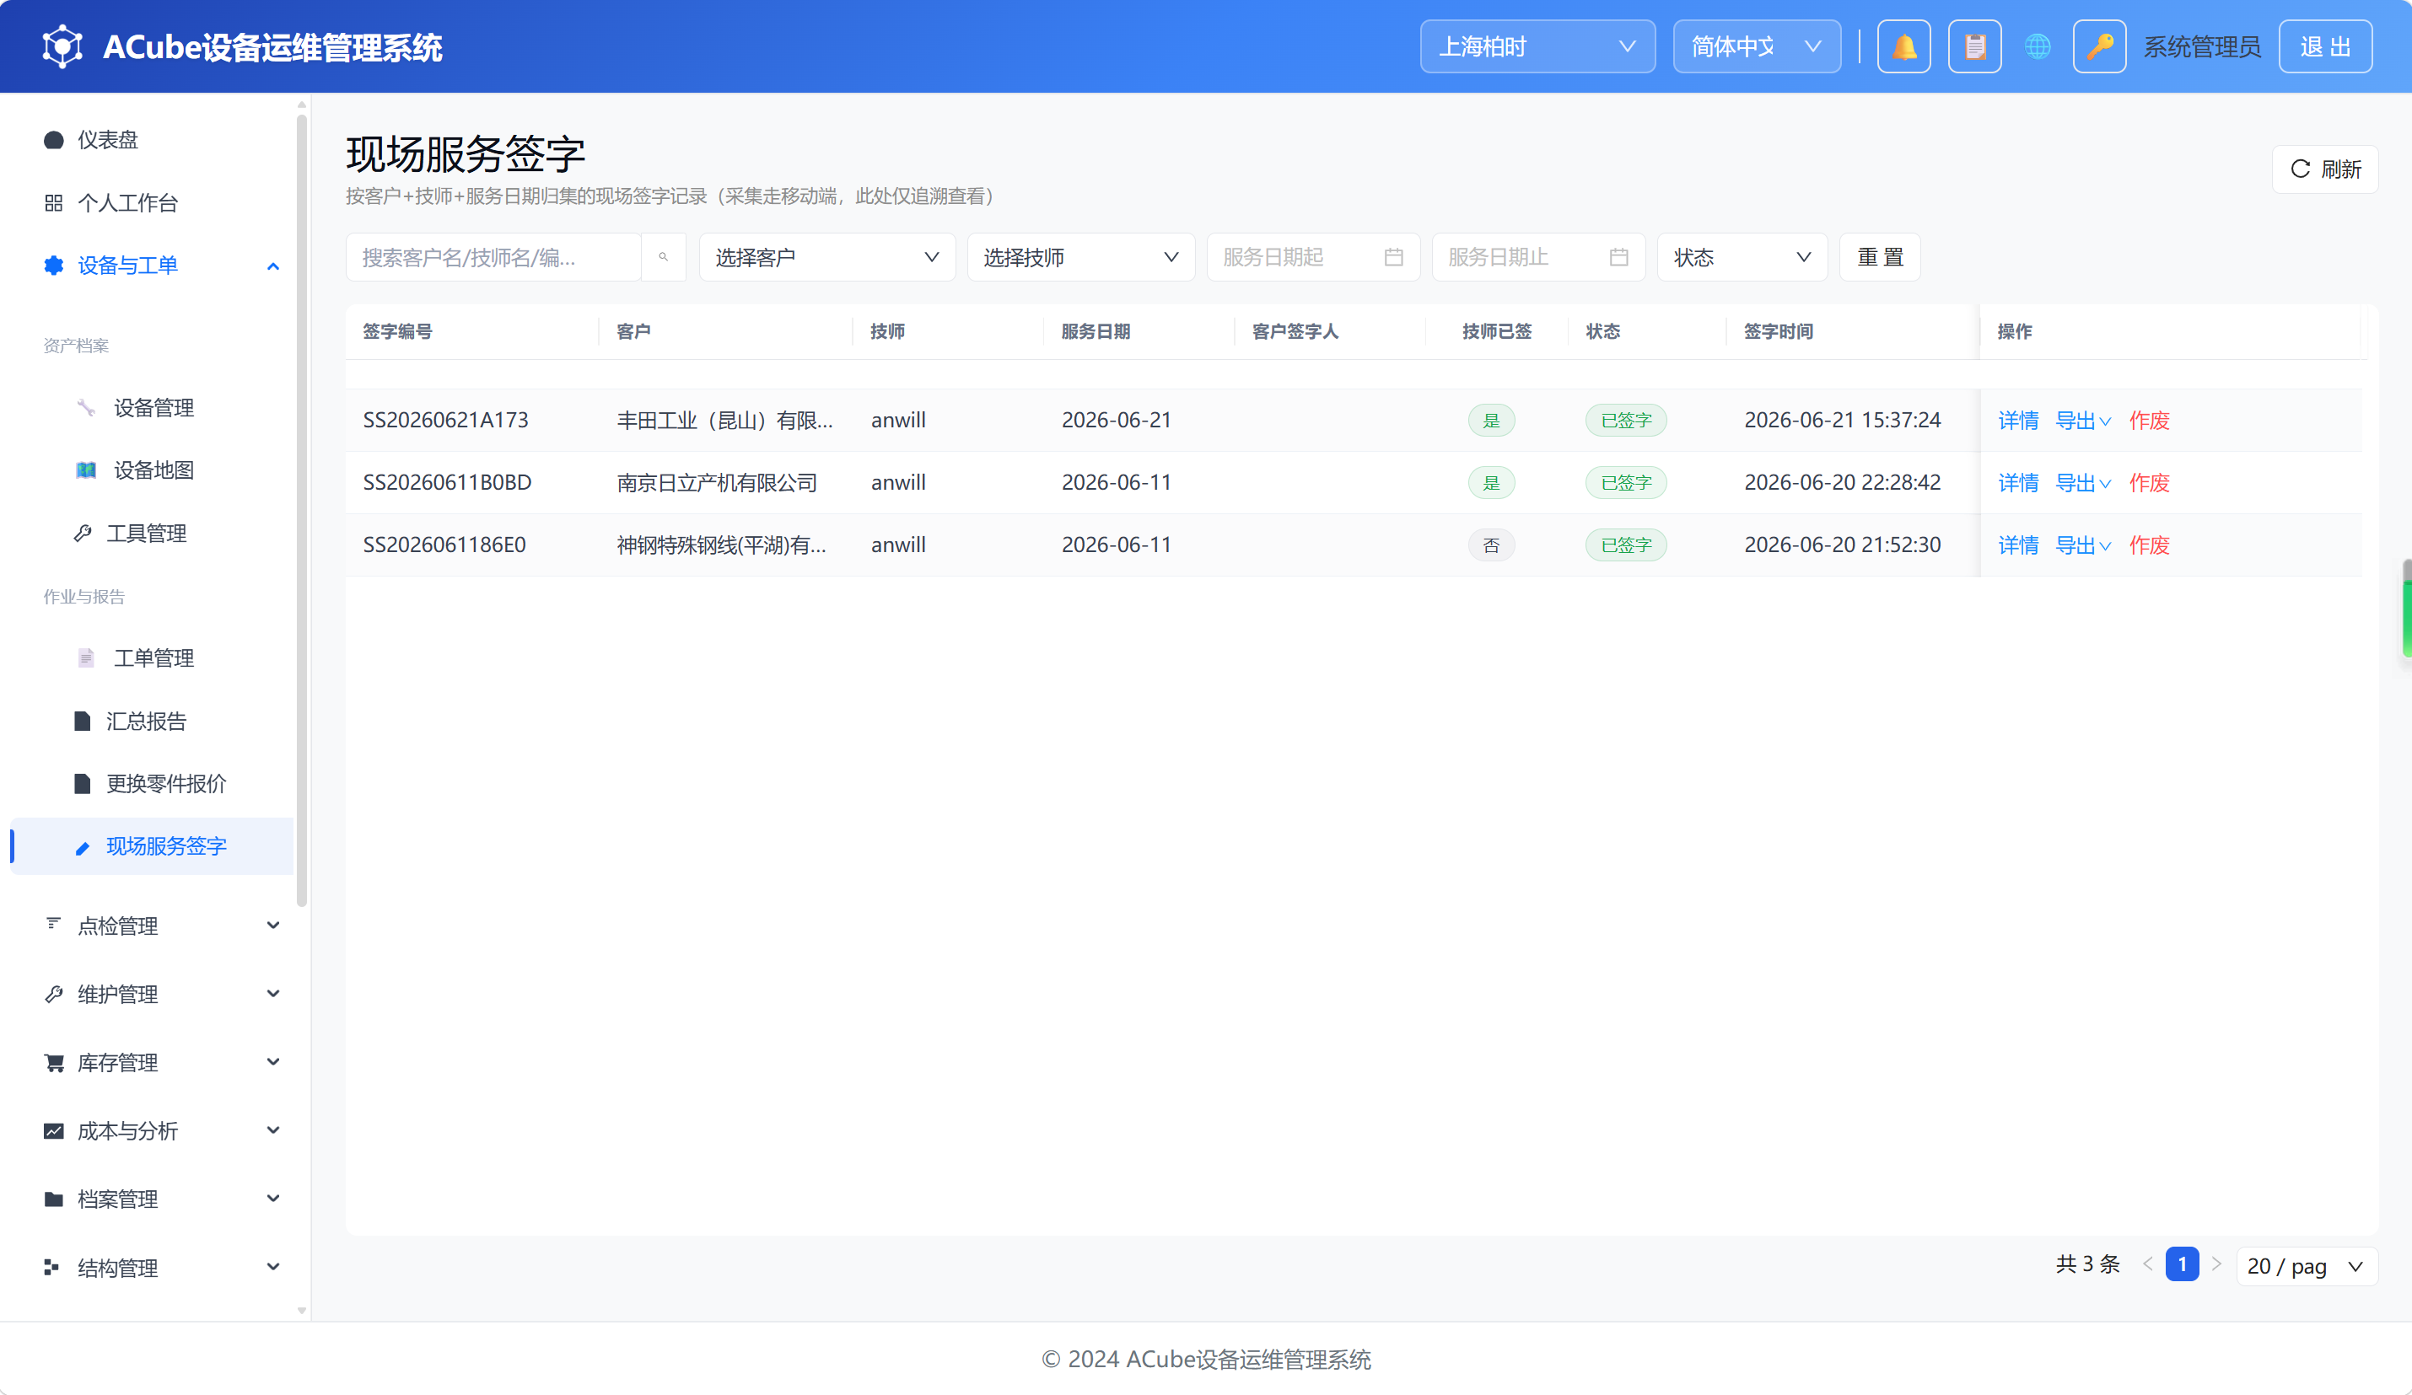The height and width of the screenshot is (1395, 2412).
Task: Click the 汇总报告 file icon
Action: (83, 721)
